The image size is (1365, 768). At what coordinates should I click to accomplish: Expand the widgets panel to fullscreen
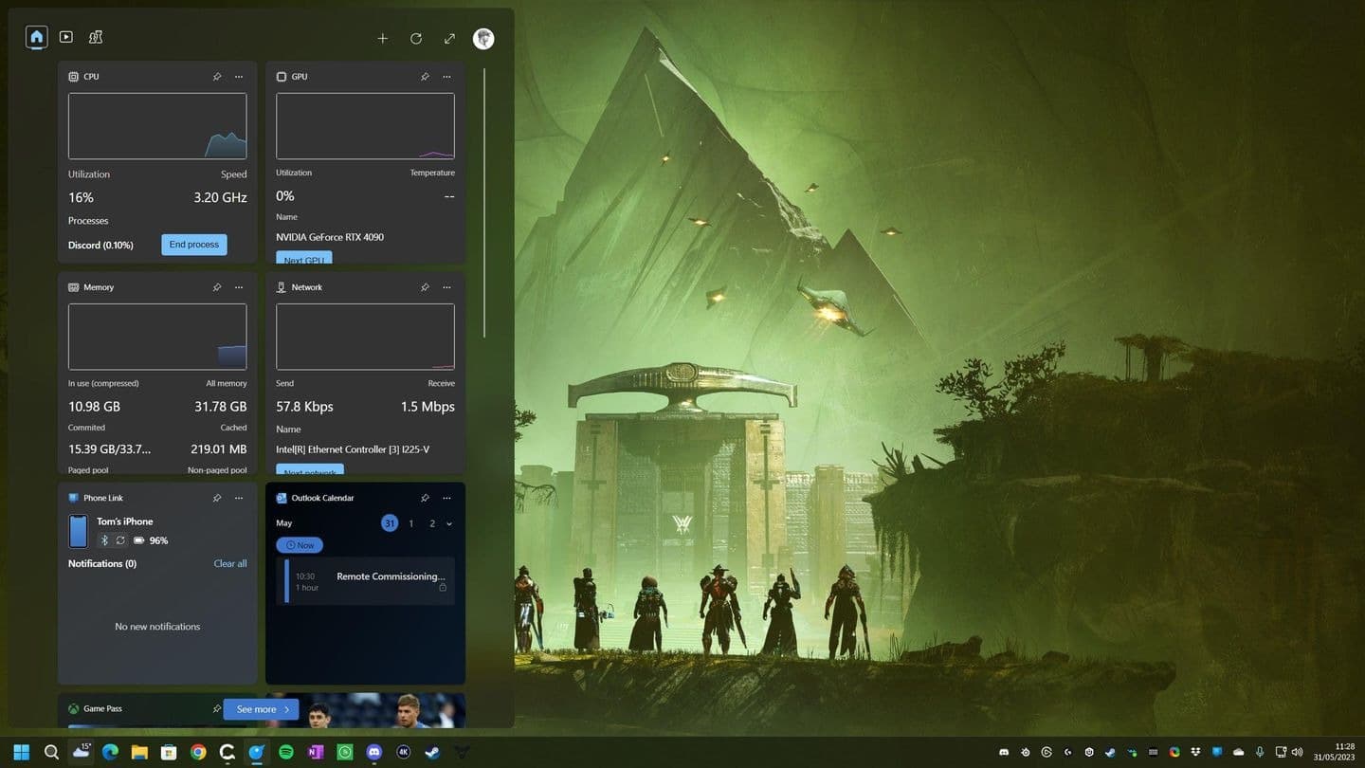click(449, 38)
